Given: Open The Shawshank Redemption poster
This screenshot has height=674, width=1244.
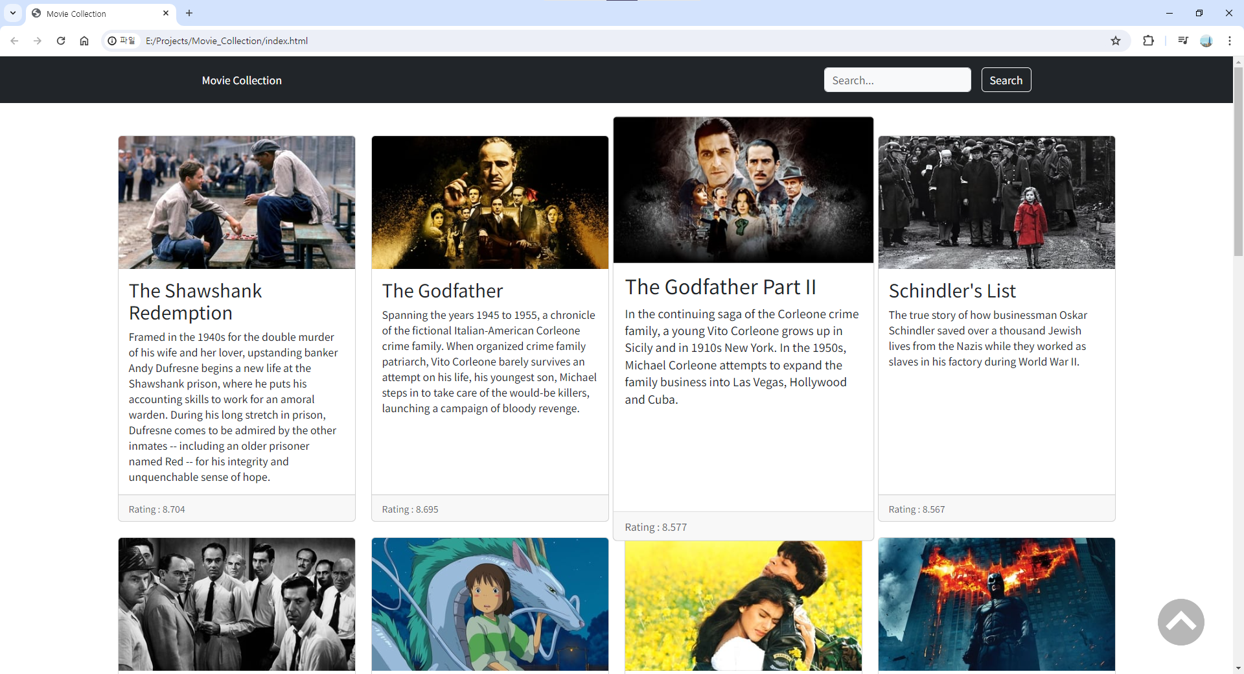Looking at the screenshot, I should 236,202.
